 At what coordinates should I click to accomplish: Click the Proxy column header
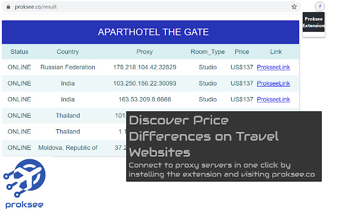click(x=145, y=52)
